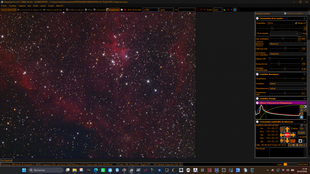Click the Windows Start button
Image resolution: width=310 pixels, height=174 pixels.
(x=24, y=170)
